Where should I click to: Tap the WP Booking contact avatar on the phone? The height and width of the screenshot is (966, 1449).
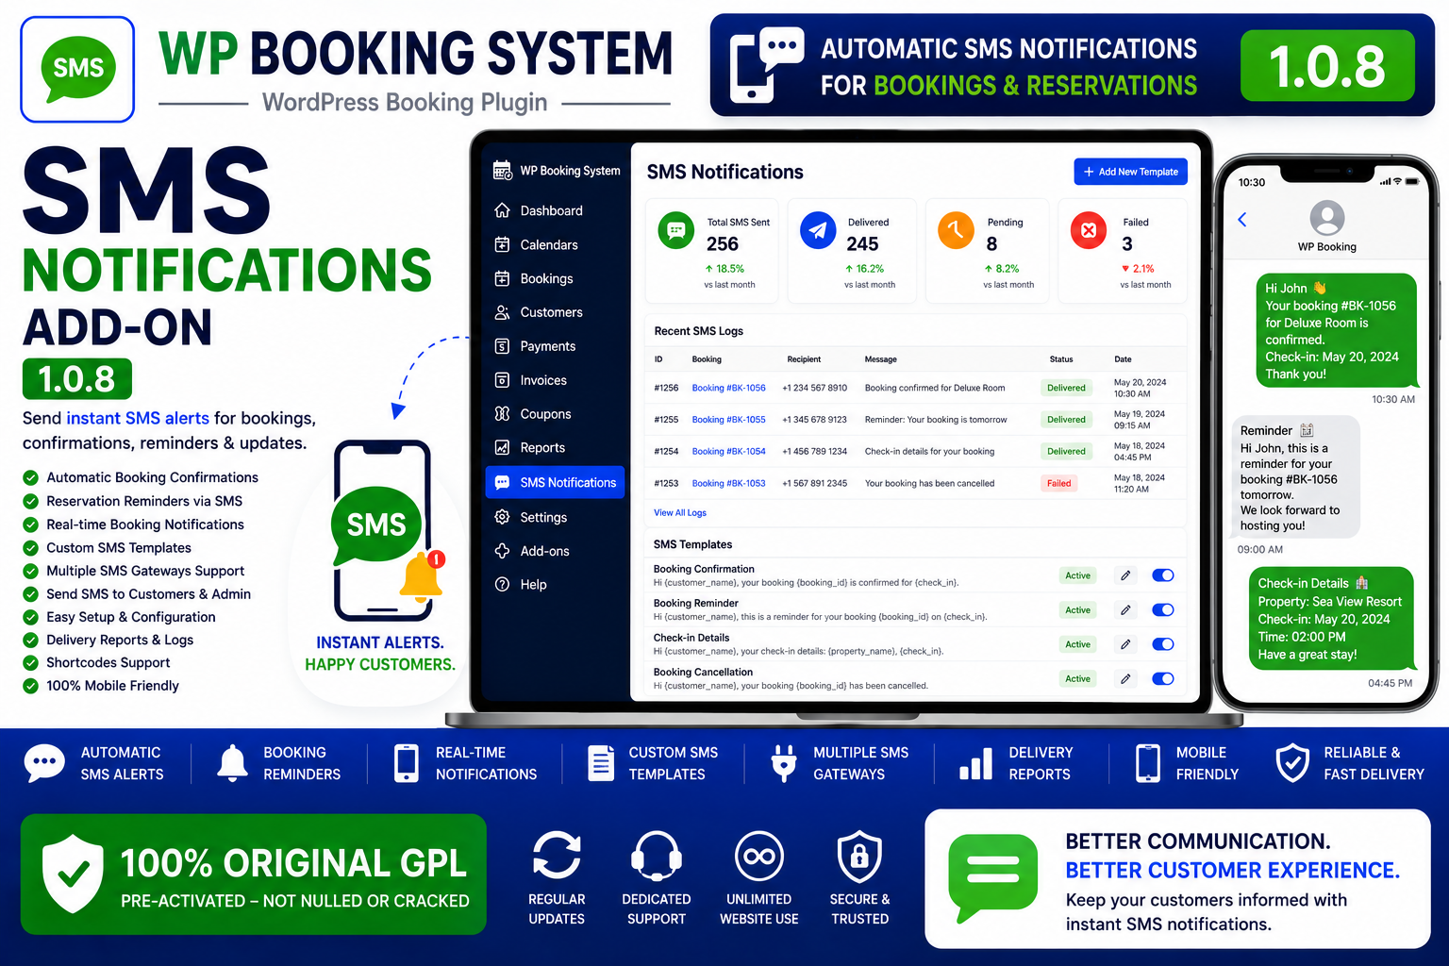click(1327, 218)
